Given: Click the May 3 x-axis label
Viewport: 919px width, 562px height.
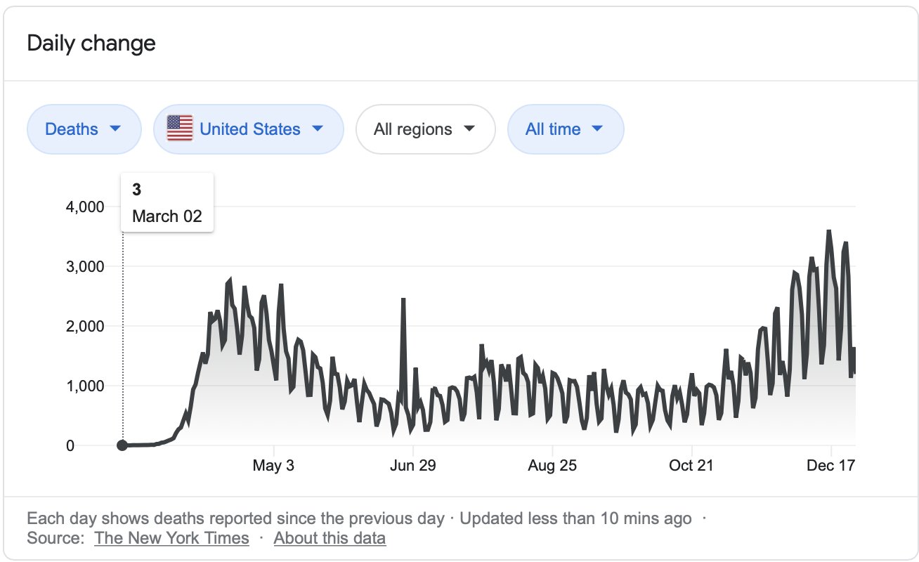Looking at the screenshot, I should point(273,466).
